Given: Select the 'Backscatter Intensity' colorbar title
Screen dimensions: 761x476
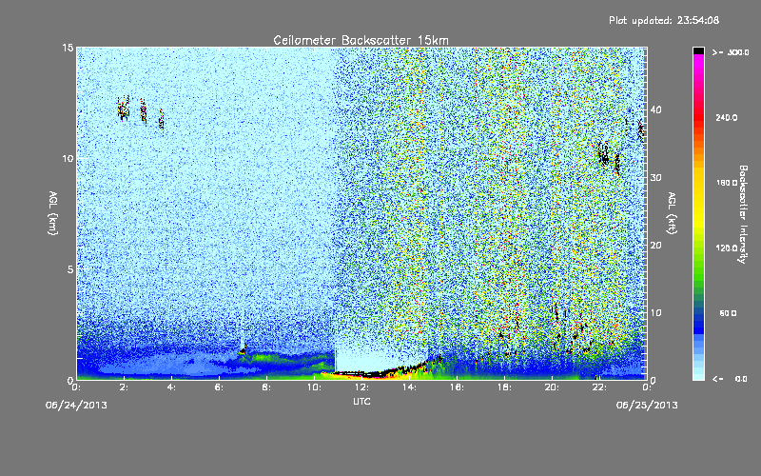Looking at the screenshot, I should [743, 214].
